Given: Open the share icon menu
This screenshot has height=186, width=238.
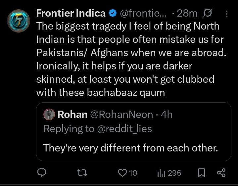Looking at the screenshot, I should (221, 173).
